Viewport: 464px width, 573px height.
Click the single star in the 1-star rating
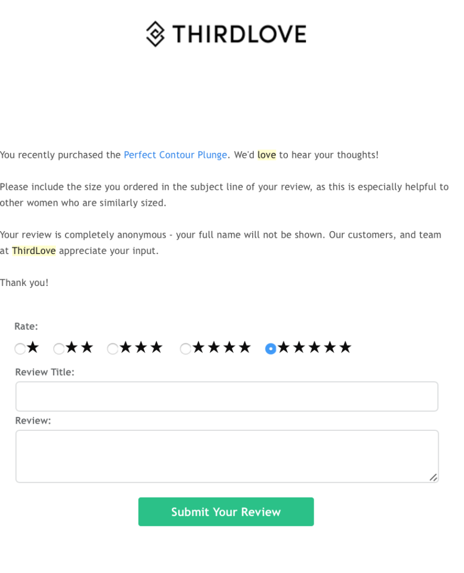click(32, 347)
